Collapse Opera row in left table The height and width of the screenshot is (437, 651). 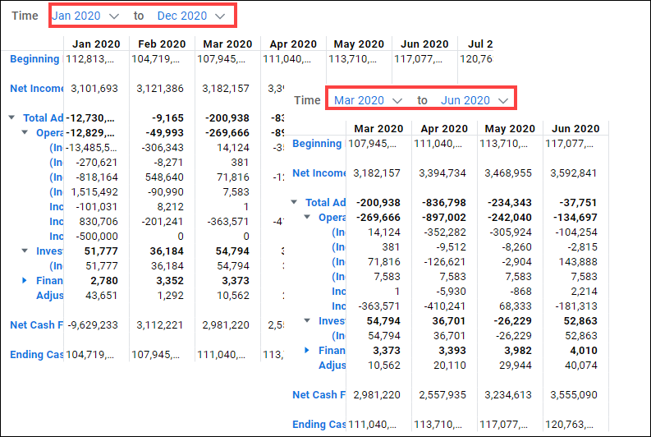(x=25, y=132)
